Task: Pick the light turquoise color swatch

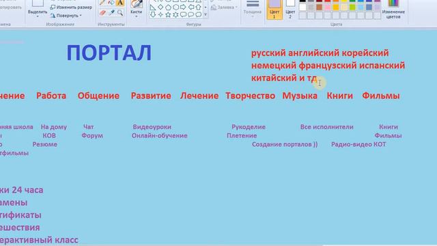Action: [361, 8]
